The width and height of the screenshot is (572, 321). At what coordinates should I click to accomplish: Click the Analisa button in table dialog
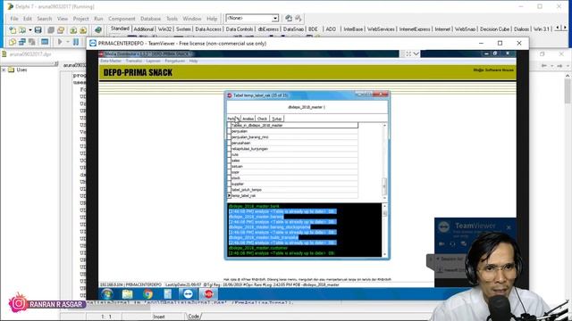248,119
